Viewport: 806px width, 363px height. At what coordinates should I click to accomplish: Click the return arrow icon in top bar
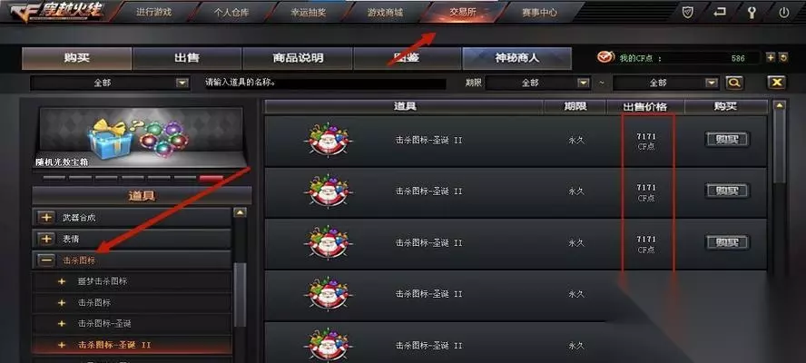point(719,13)
